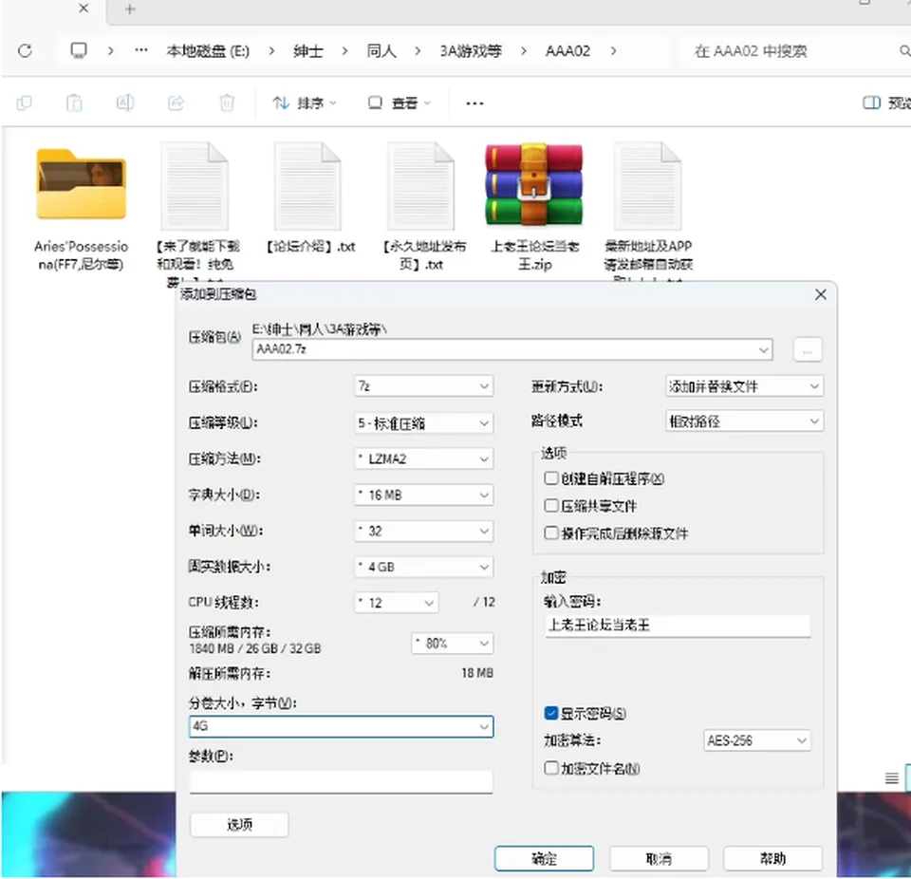This screenshot has height=879, width=911.
Task: Click 3A游戏等 in breadcrumb path
Action: point(471,51)
